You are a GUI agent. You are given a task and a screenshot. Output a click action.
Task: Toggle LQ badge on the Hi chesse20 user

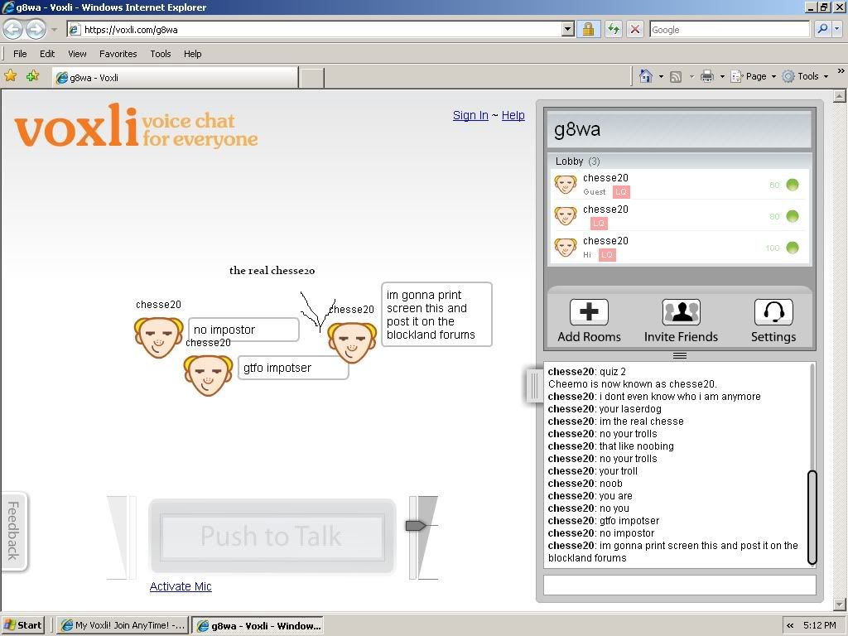[607, 255]
